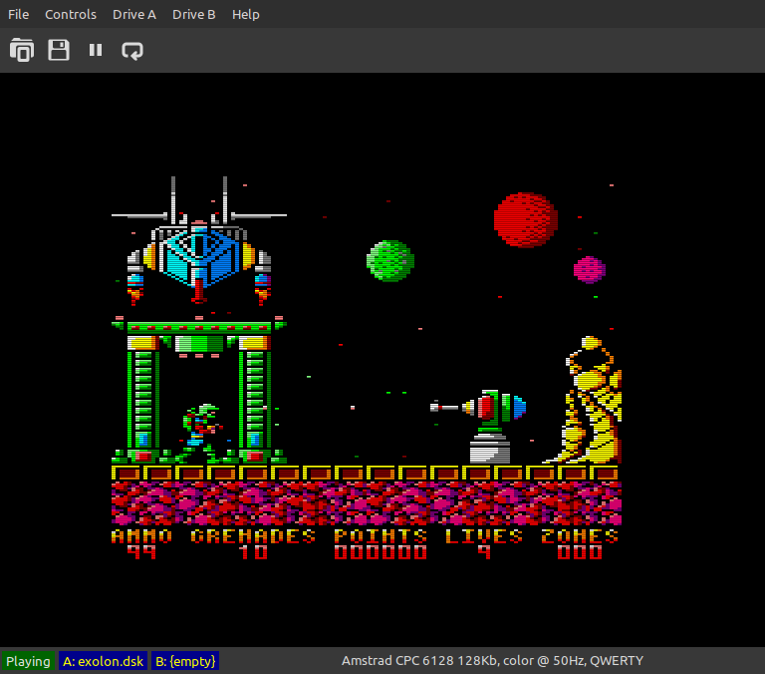Open the Drive B menu
The width and height of the screenshot is (765, 674).
(193, 14)
